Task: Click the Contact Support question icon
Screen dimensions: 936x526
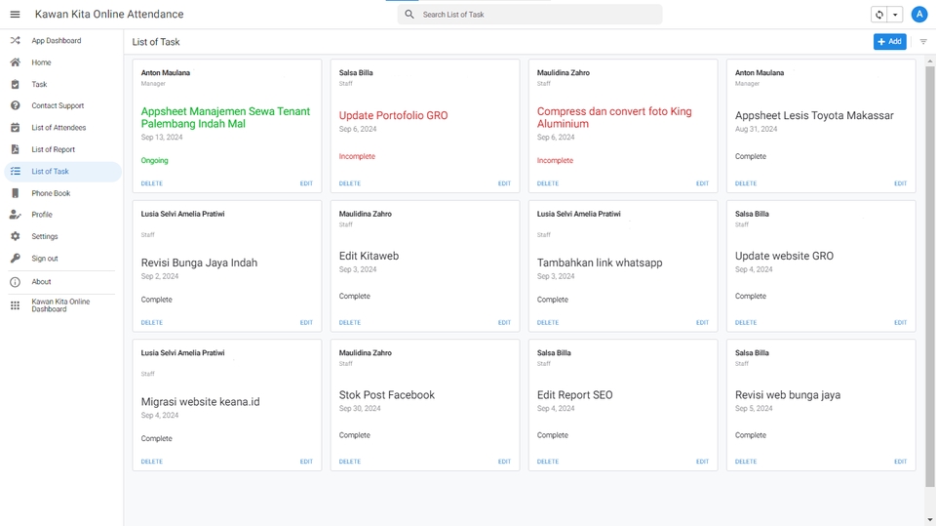Action: coord(15,105)
